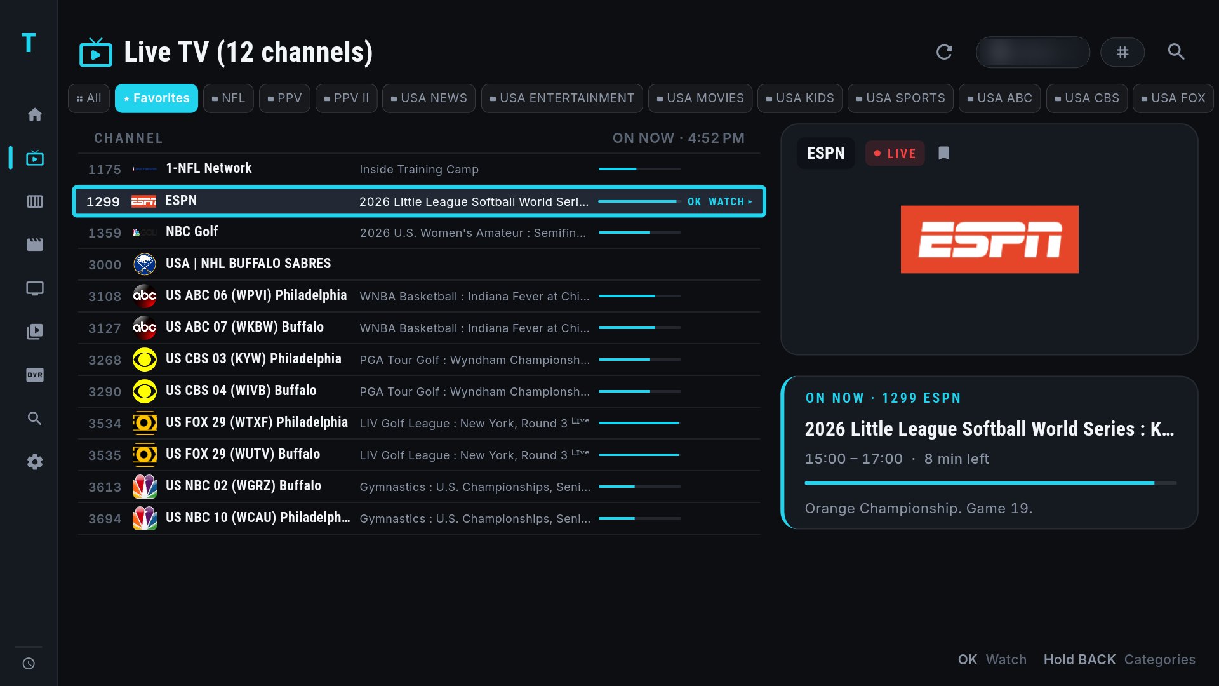
Task: Click the LIVE badge on ESPN panel
Action: [895, 153]
